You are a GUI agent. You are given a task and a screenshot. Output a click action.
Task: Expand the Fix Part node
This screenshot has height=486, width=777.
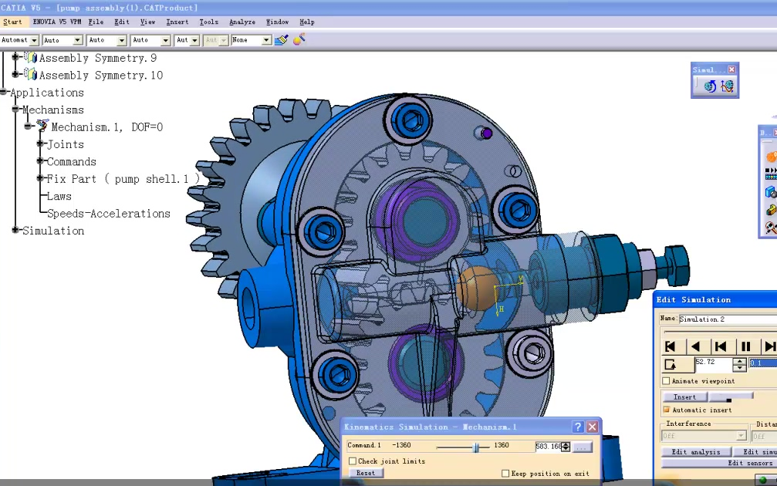(41, 178)
